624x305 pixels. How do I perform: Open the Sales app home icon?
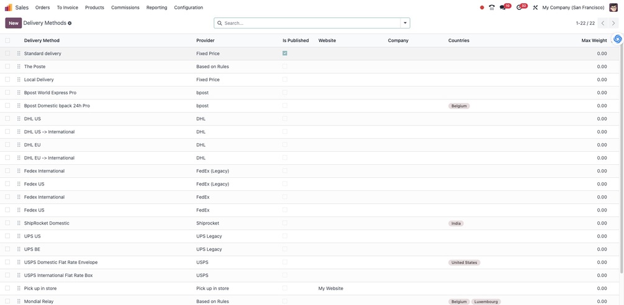coord(8,7)
